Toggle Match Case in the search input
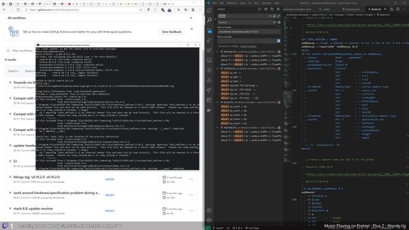Viewport: 409px width, 230px height. click(270, 16)
